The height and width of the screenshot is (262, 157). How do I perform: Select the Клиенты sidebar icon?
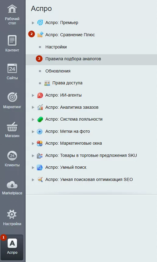point(12,156)
